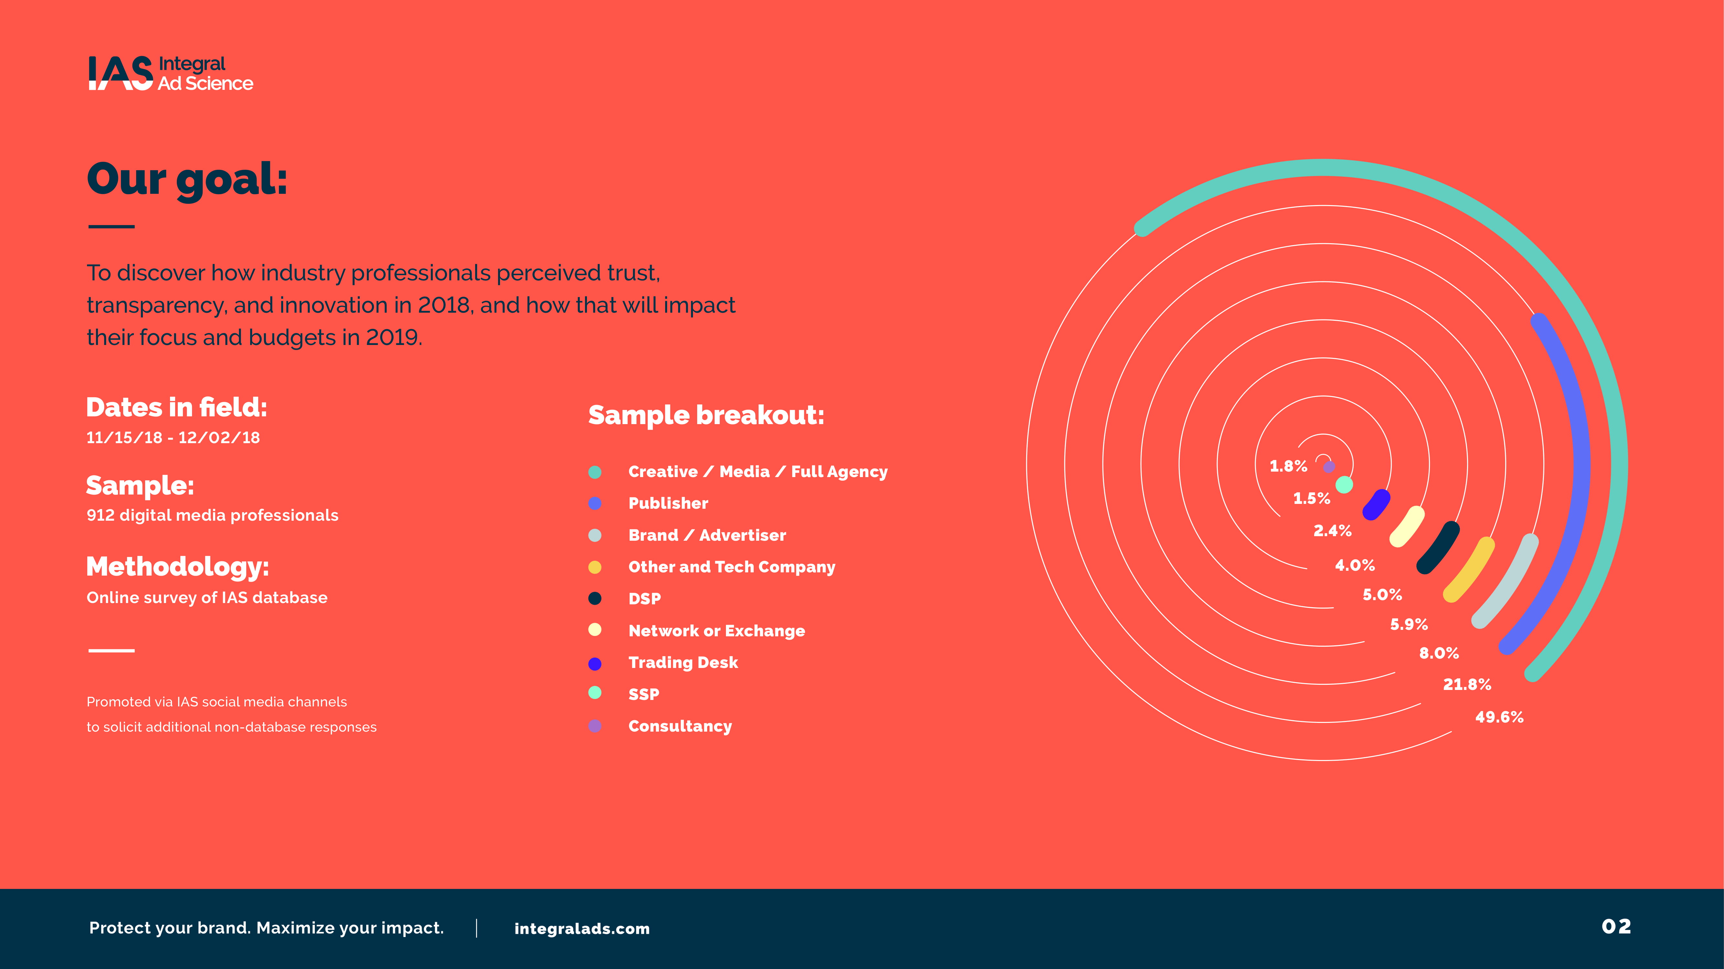This screenshot has height=969, width=1724.
Task: Click the gray Brand / Advertiser legend dot
Action: point(594,536)
